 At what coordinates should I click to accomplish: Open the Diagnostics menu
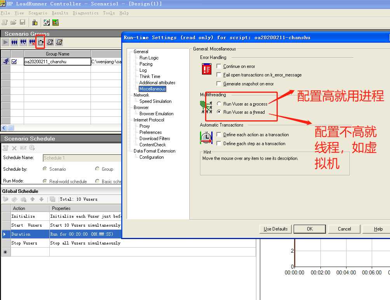click(85, 13)
